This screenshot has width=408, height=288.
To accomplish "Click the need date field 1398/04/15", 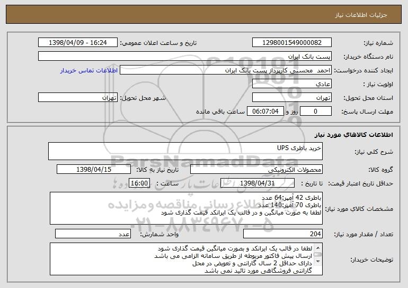I will coord(94,170).
